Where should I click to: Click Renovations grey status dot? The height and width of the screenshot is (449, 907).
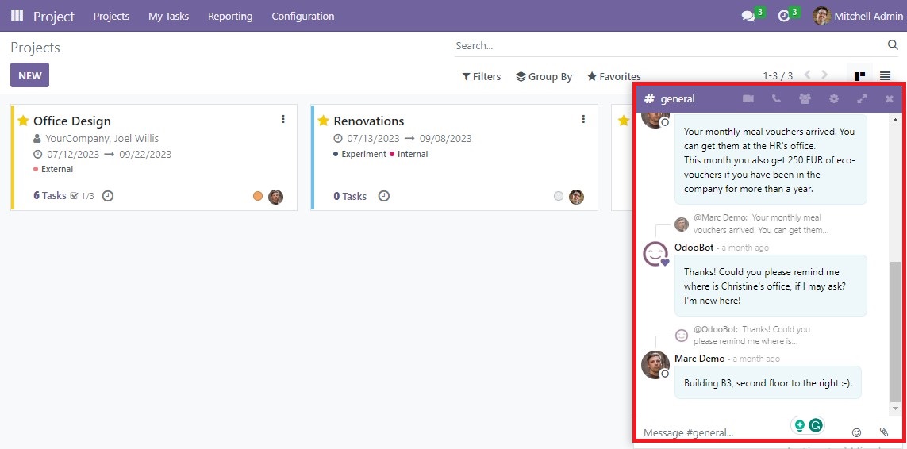pos(558,196)
